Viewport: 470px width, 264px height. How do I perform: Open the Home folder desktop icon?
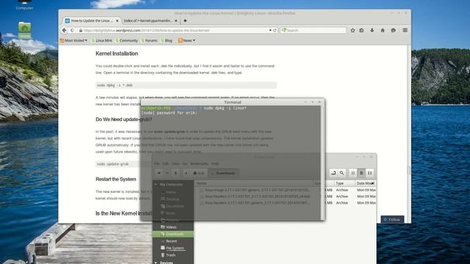point(24,31)
